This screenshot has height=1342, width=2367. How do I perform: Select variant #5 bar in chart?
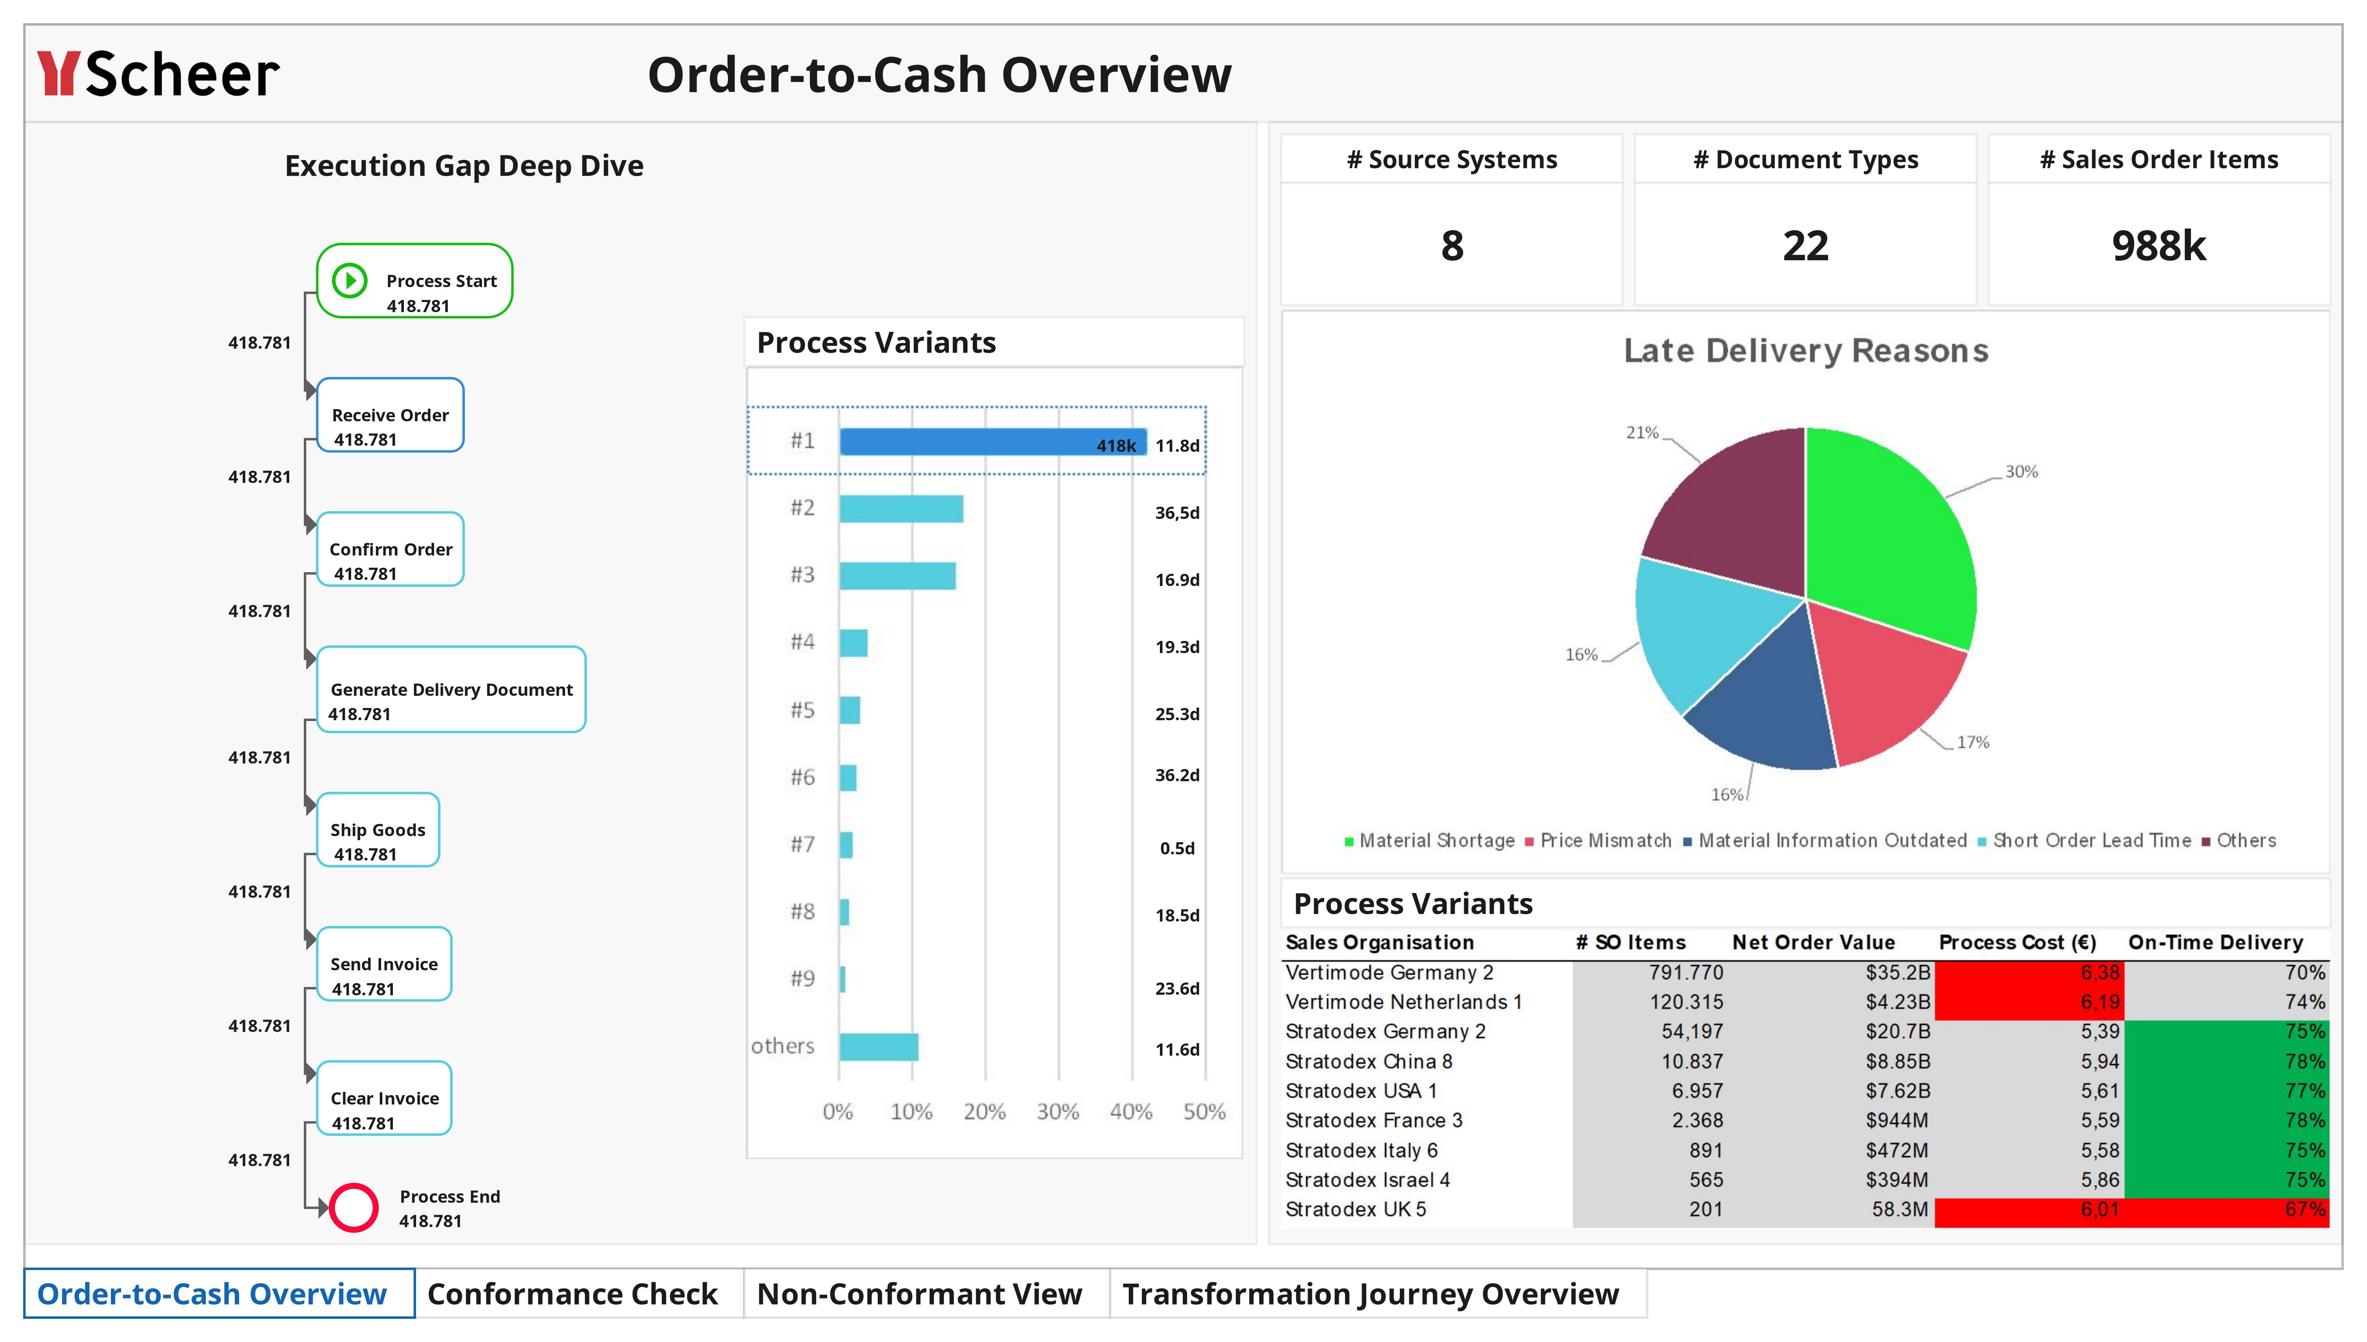tap(850, 710)
